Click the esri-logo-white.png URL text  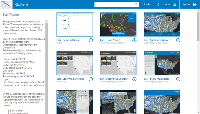point(23,84)
